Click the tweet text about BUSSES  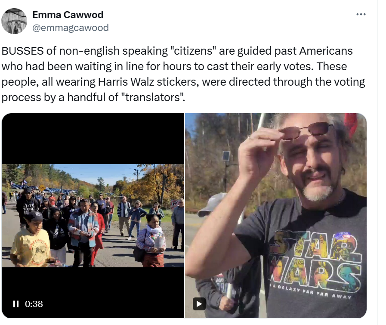[x=183, y=74]
